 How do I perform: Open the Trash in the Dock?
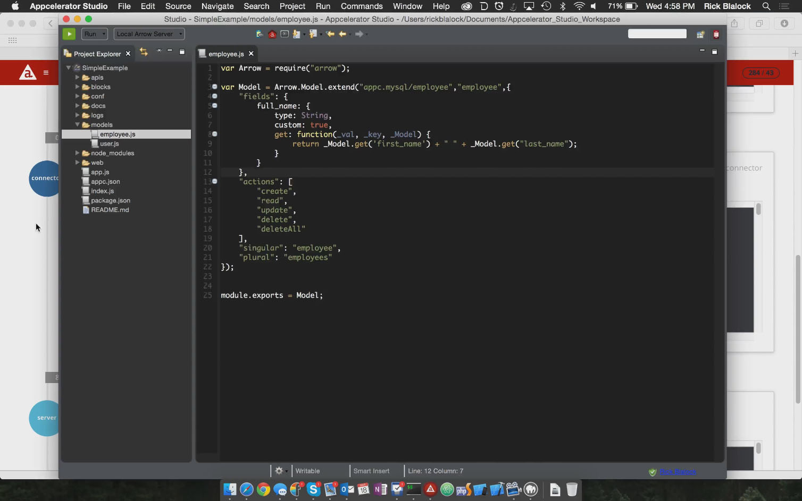(572, 489)
